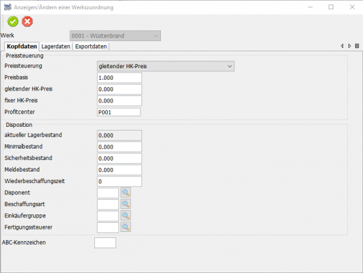The height and width of the screenshot is (273, 363).
Task: Select the Kopfdaten tab
Action: [22, 47]
